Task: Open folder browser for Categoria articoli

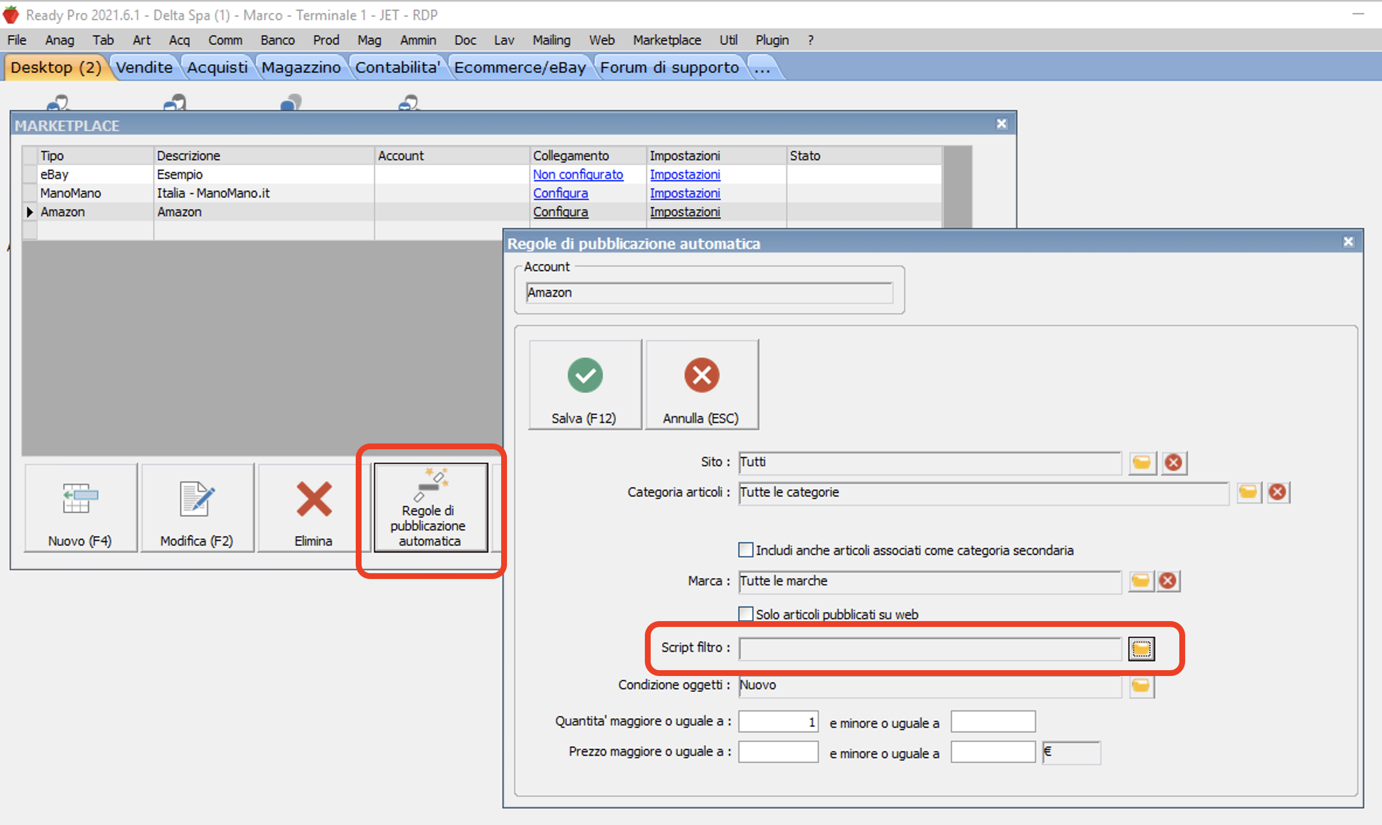Action: [1248, 493]
